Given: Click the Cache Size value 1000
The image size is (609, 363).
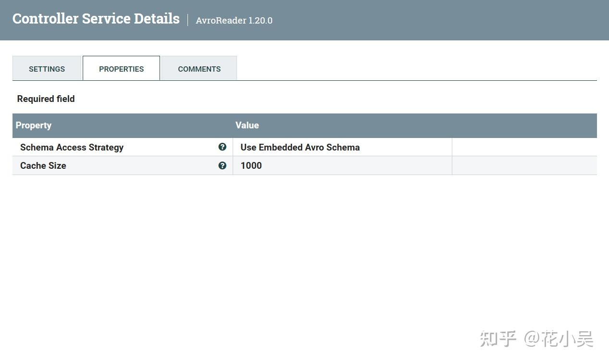Looking at the screenshot, I should tap(251, 165).
